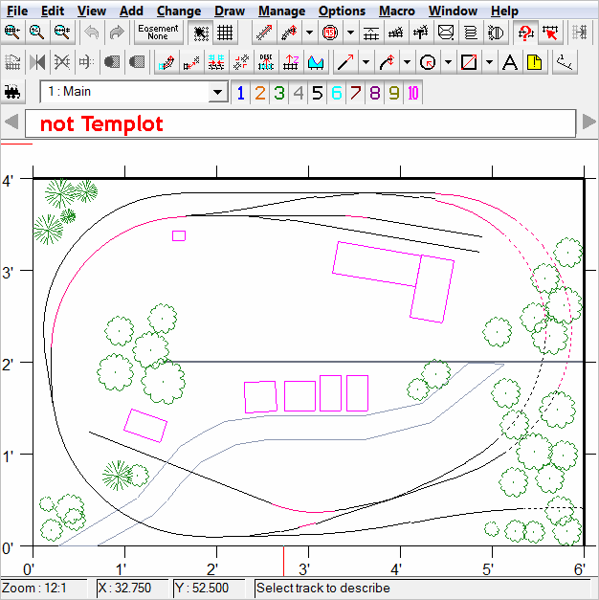Open the profile tool with blue graph
Viewport: 599px width, 600px height.
point(316,62)
